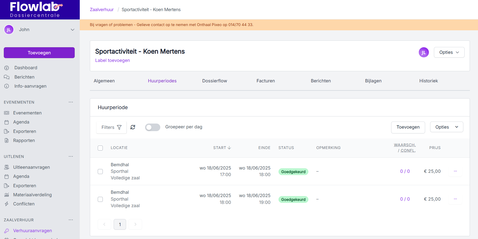478x239 pixels.
Task: Click the Label toevoegen link
Action: click(x=112, y=60)
